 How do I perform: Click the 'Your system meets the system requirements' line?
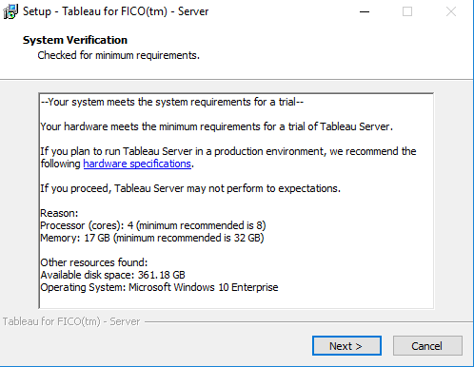[x=172, y=102]
